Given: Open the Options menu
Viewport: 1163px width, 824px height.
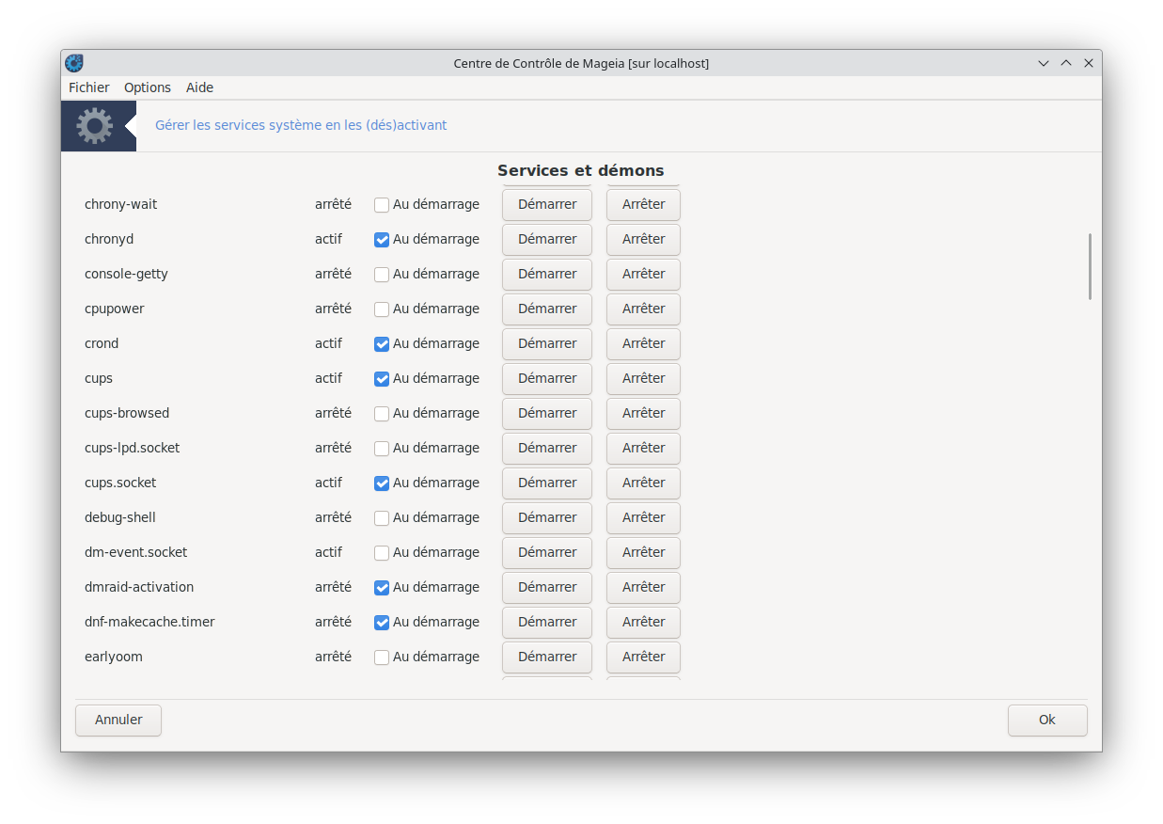Looking at the screenshot, I should pos(148,87).
